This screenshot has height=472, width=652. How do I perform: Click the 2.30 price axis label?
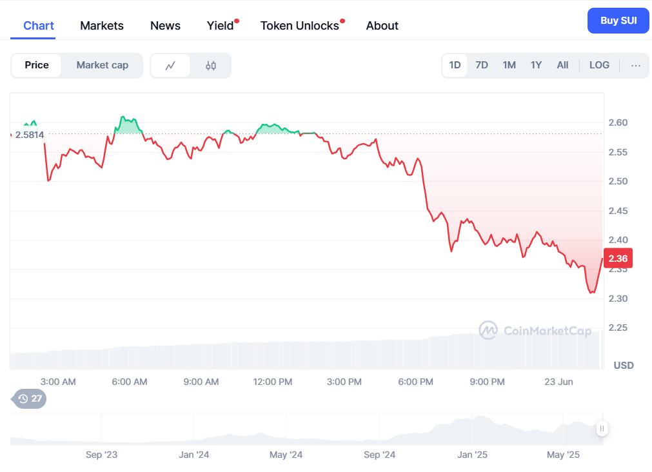618,299
